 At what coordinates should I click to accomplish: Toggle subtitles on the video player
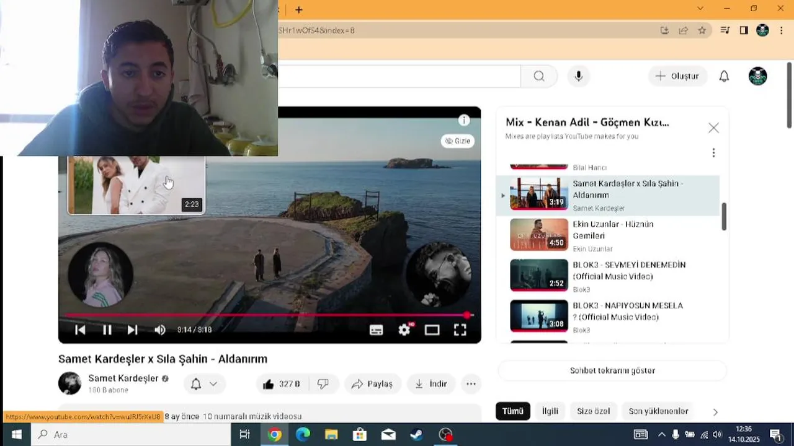377,330
